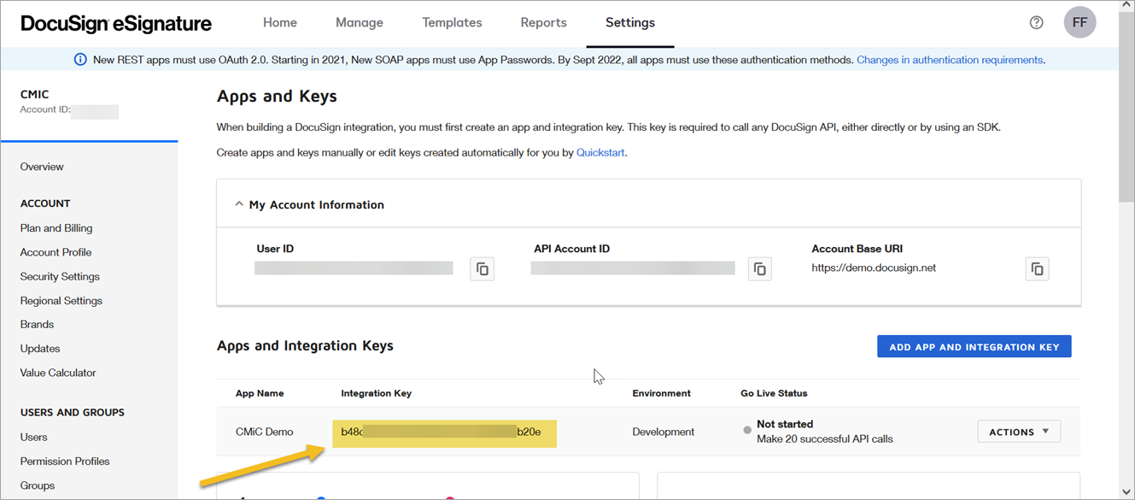Open Plan and Billing in sidebar
Image resolution: width=1135 pixels, height=500 pixels.
56,228
